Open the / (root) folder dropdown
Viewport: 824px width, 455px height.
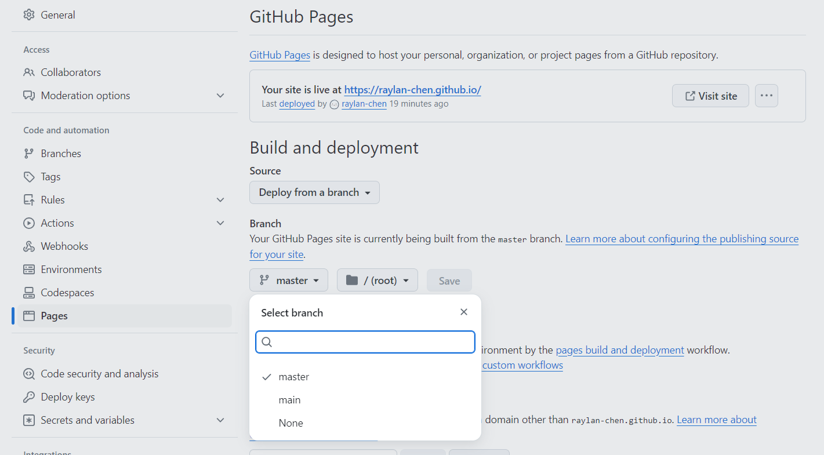tap(377, 281)
